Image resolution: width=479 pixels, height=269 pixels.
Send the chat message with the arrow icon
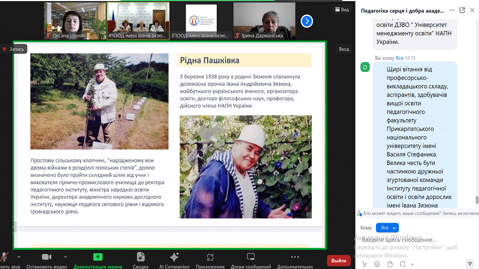tap(470, 264)
